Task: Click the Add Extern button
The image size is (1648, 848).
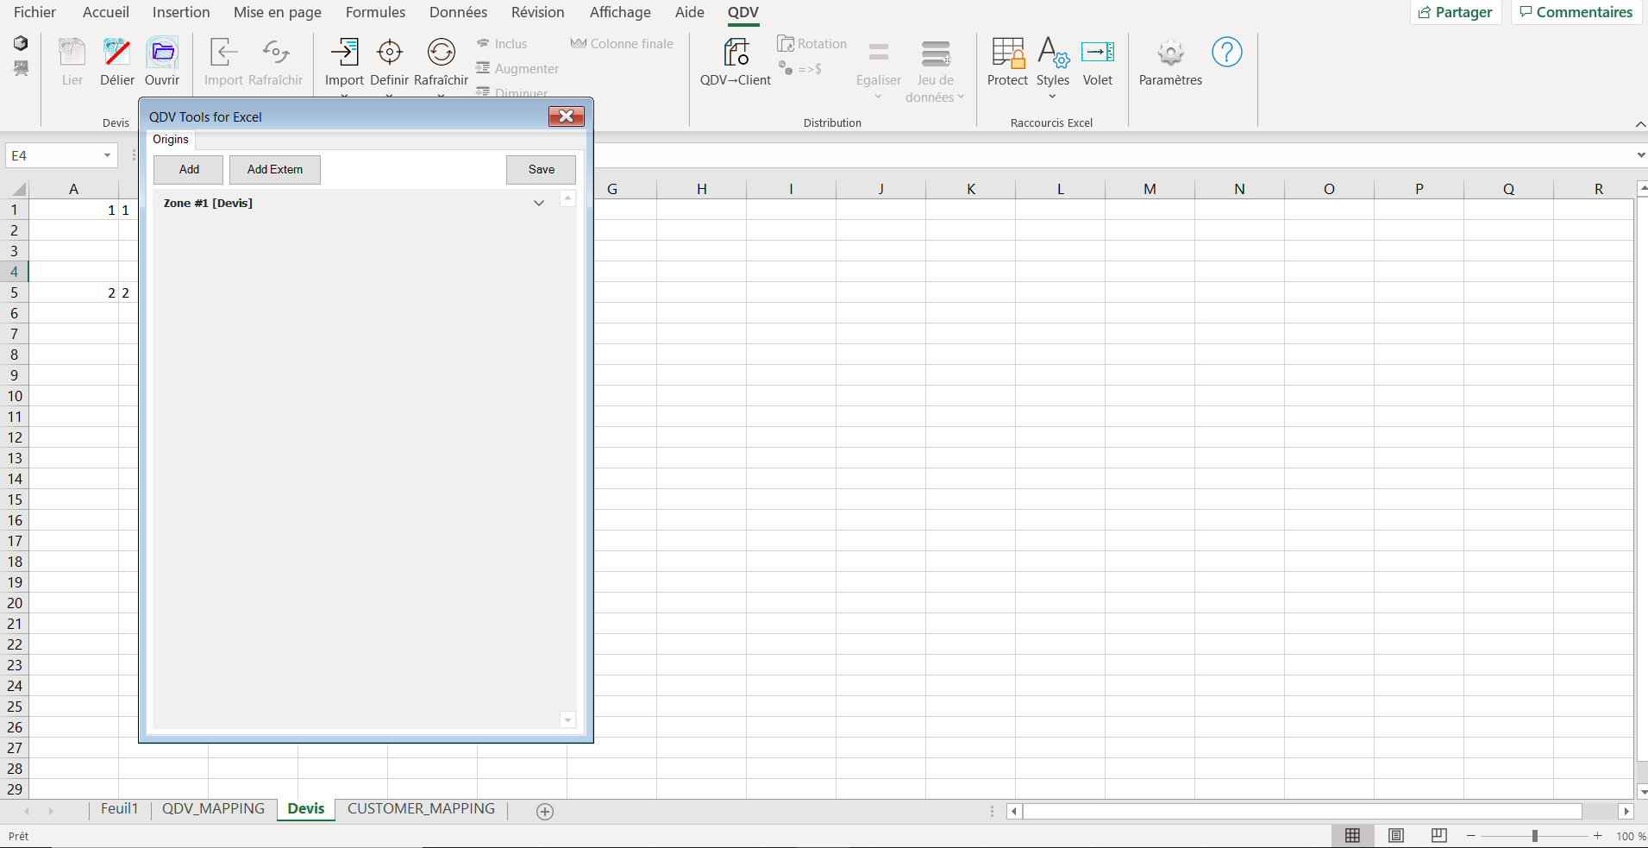Action: 275,170
